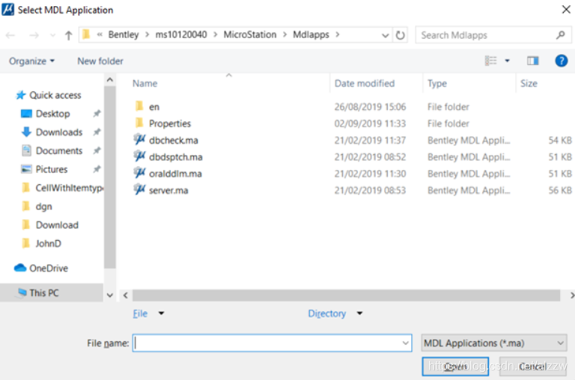Go up one folder level arrow

pyautogui.click(x=69, y=35)
